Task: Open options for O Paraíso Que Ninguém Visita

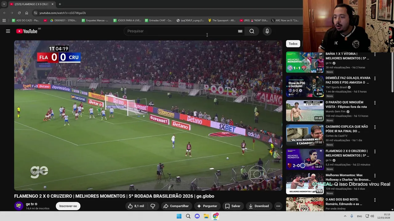Action: (375, 103)
